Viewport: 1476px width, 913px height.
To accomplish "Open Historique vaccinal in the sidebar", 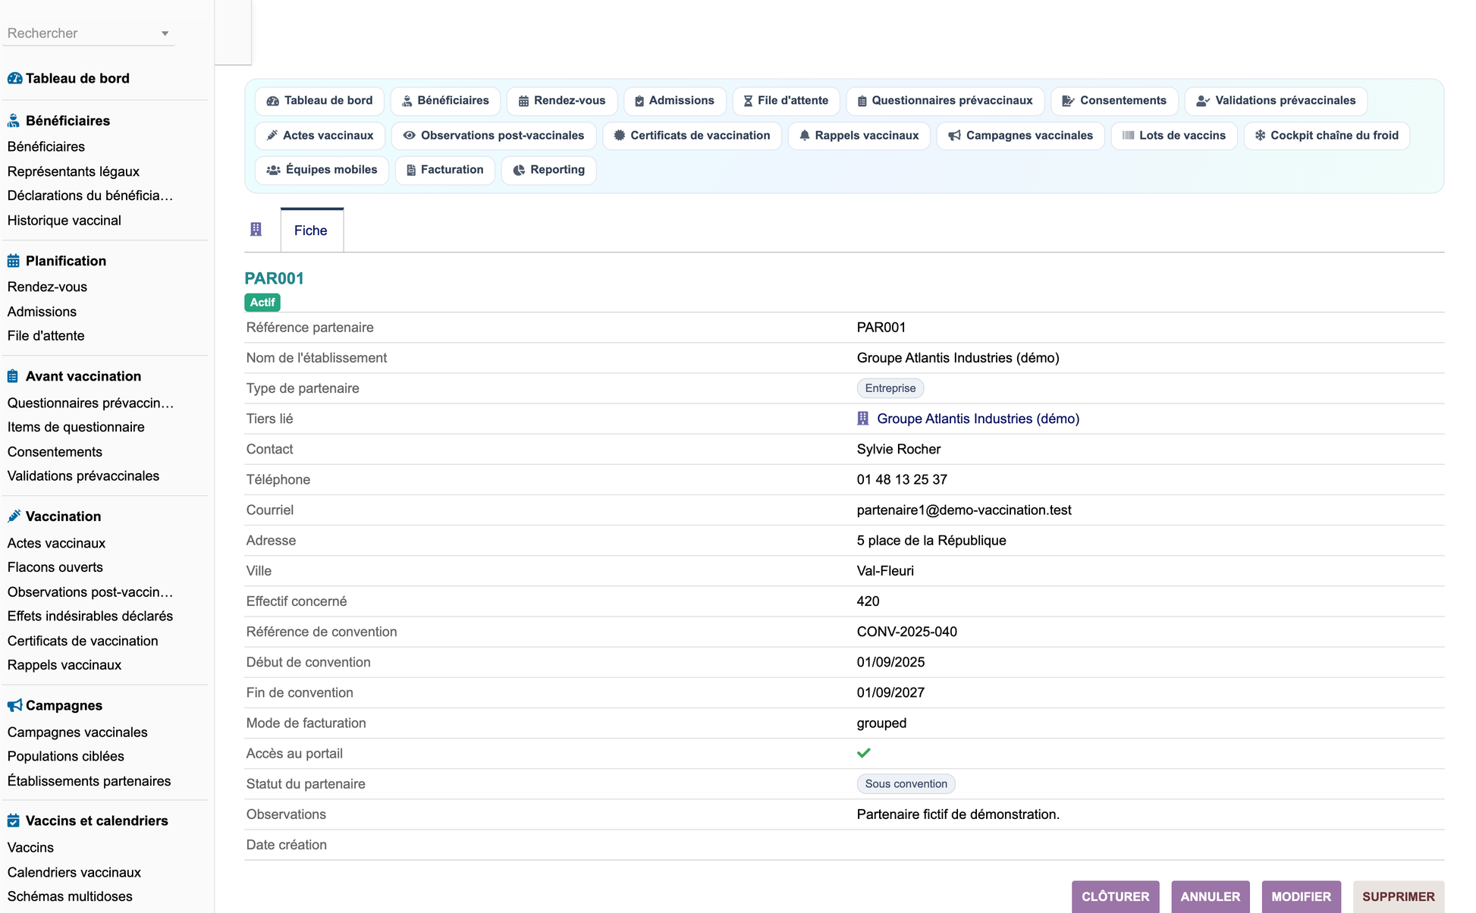I will point(64,221).
